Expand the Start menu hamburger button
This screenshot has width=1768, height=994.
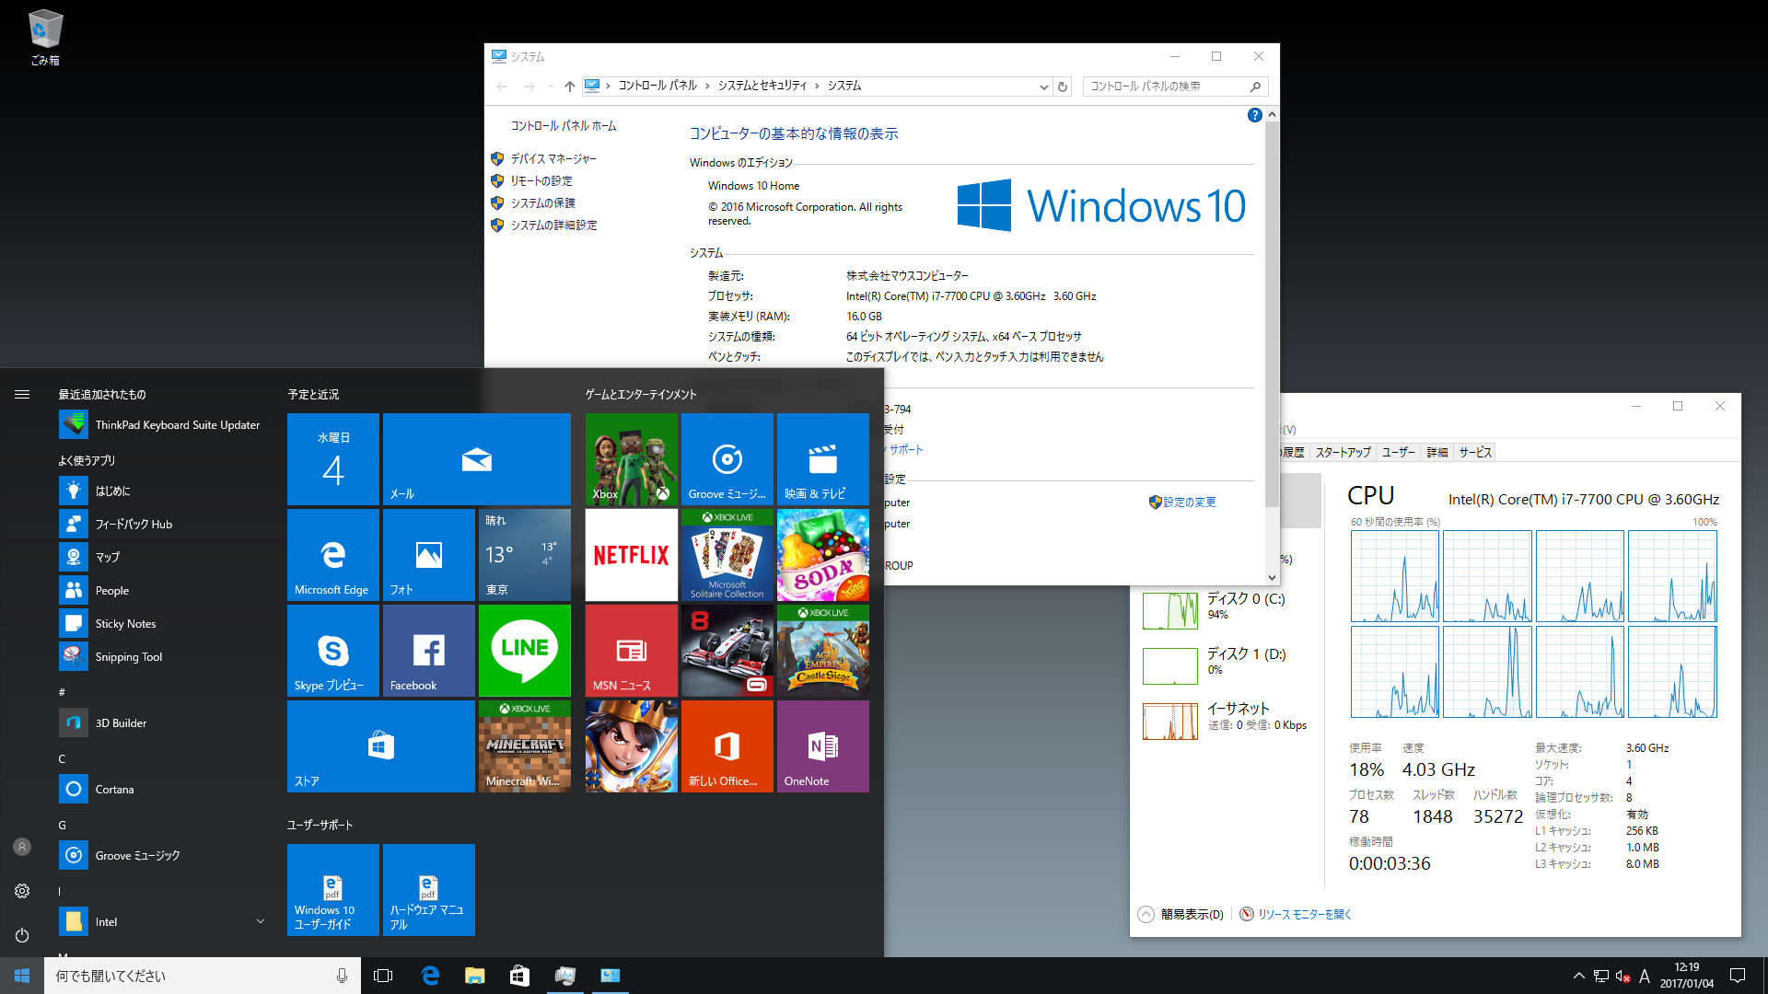point(22,395)
